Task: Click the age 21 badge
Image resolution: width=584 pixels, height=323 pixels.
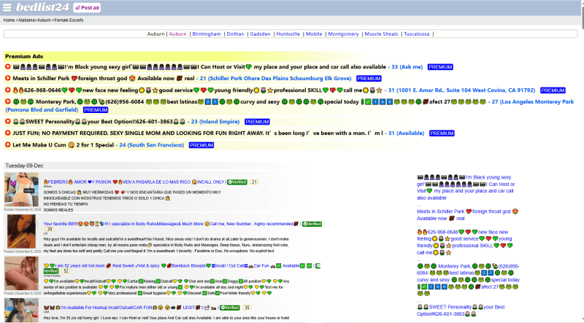Action: [254, 182]
